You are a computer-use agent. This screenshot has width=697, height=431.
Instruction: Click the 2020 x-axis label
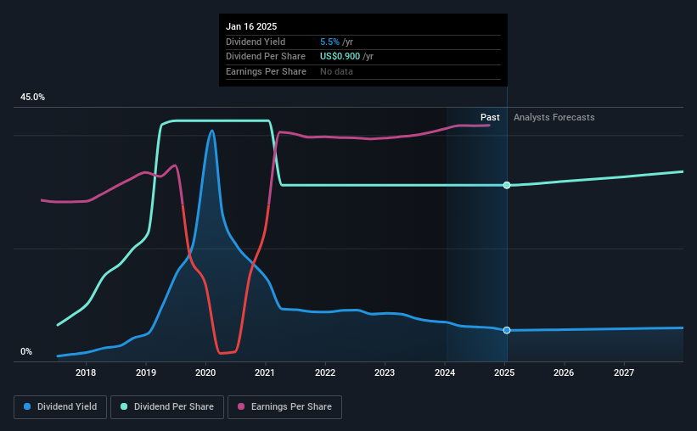(205, 372)
